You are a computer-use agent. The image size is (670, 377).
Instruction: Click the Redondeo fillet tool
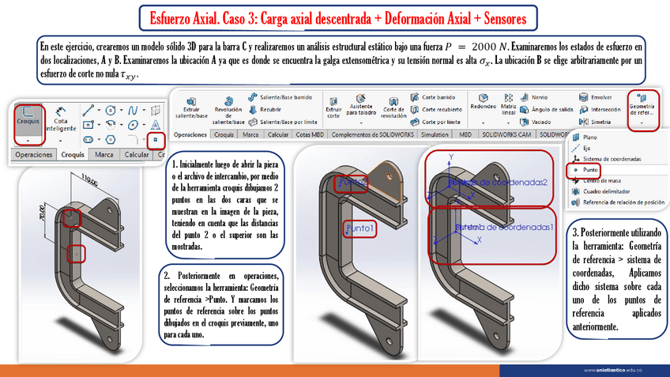point(484,102)
